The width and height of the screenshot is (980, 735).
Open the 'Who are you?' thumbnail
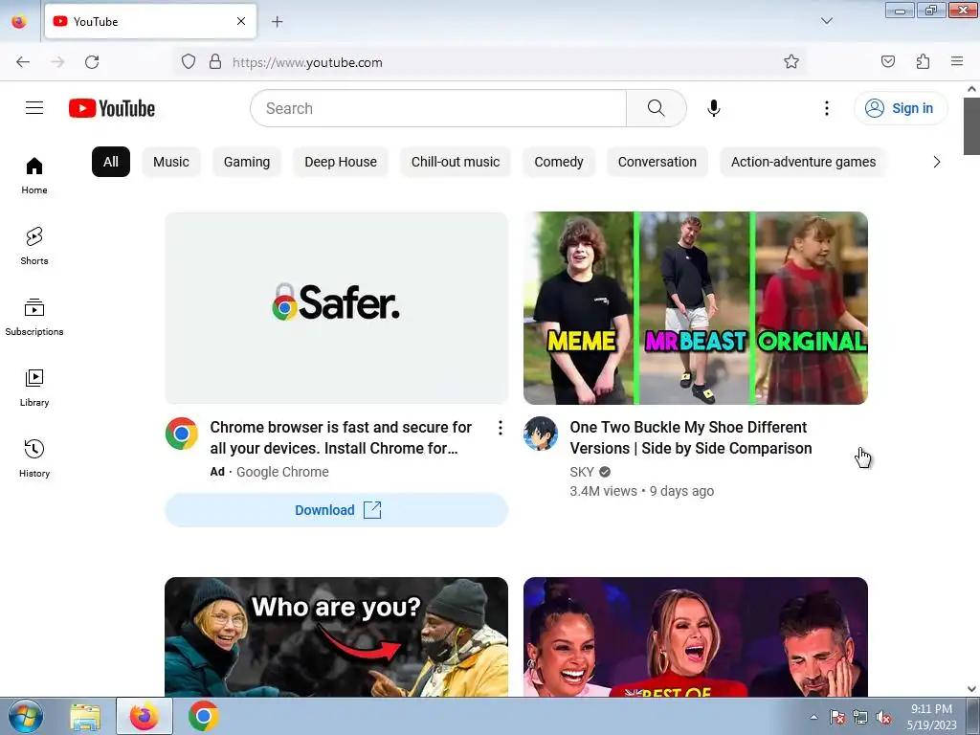click(336, 636)
